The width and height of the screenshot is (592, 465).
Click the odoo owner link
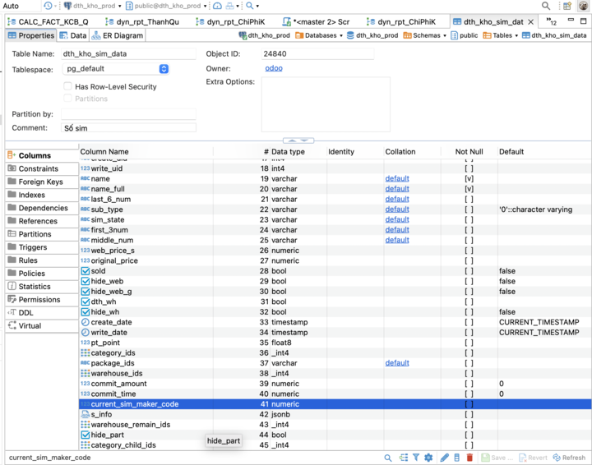coord(274,68)
